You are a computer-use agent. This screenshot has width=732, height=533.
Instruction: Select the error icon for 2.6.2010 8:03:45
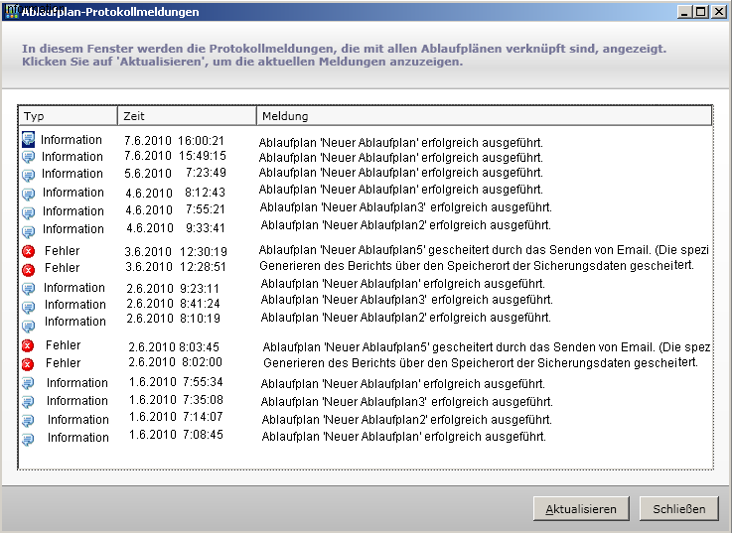[x=28, y=345]
